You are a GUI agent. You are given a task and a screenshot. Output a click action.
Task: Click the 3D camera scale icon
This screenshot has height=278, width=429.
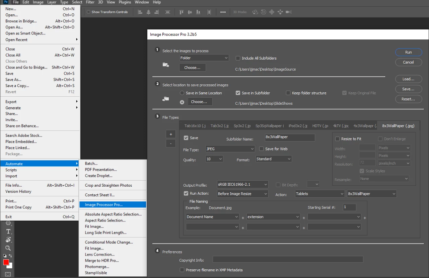[x=289, y=12]
